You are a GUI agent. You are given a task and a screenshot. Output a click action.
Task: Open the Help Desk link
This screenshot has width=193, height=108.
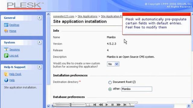15,74
